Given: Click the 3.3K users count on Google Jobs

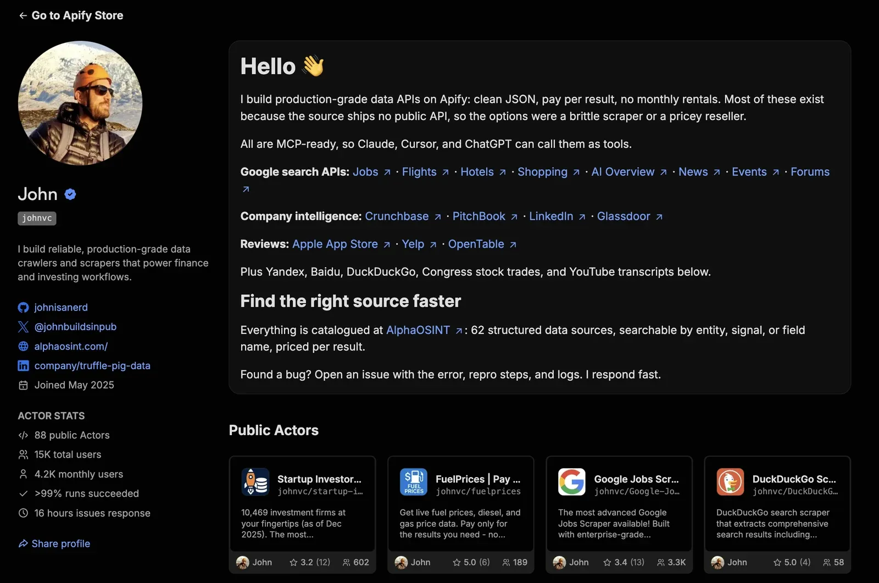Looking at the screenshot, I should (671, 562).
